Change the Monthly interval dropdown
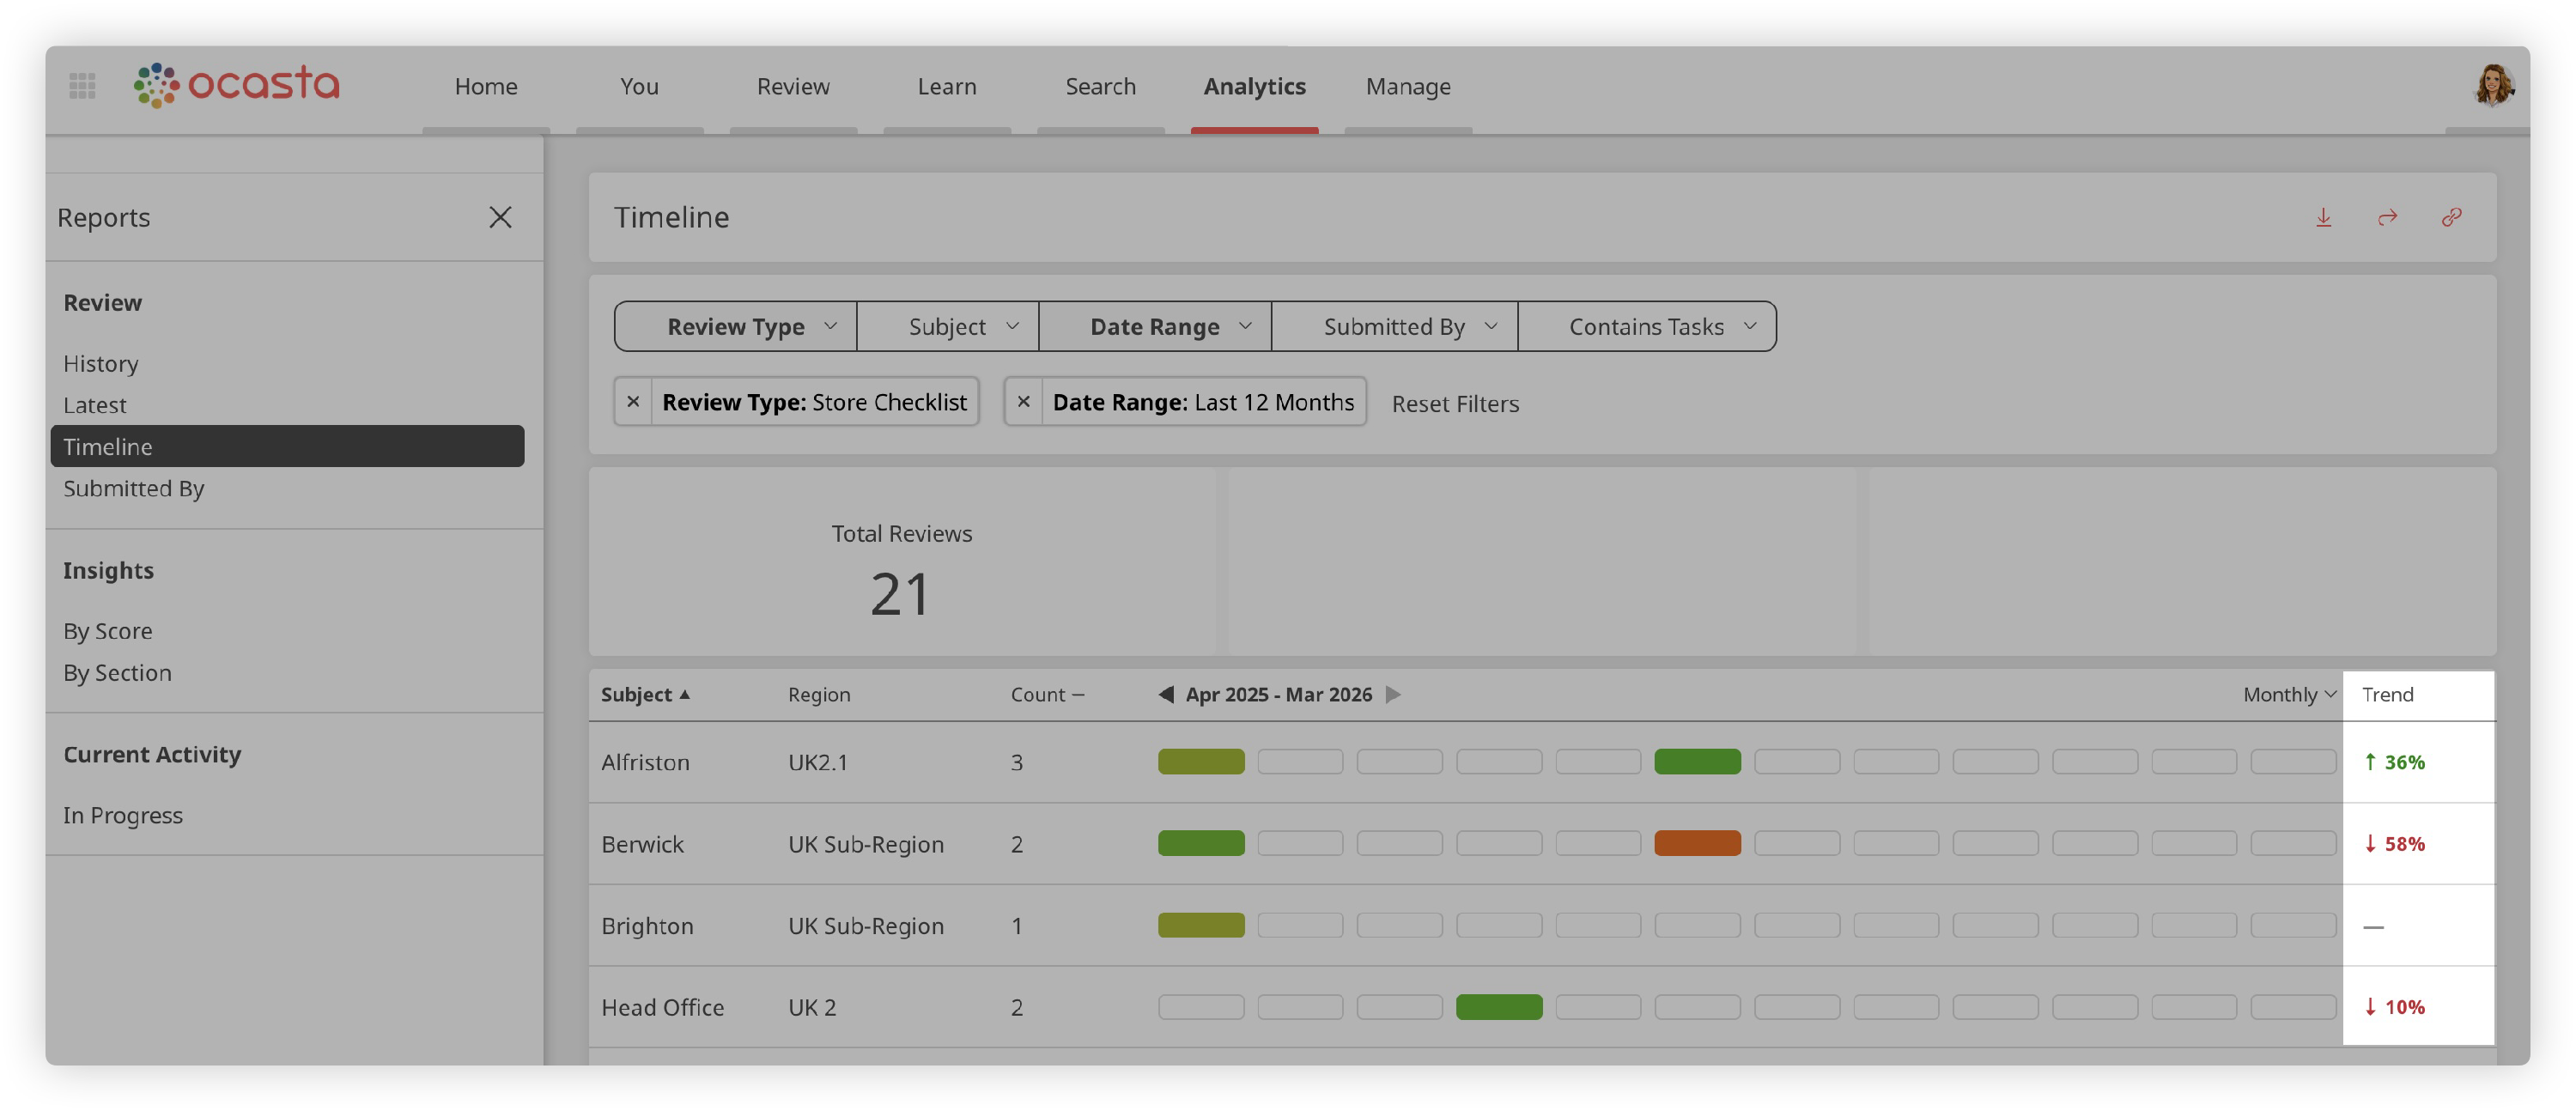This screenshot has height=1111, width=2576. tap(2288, 694)
